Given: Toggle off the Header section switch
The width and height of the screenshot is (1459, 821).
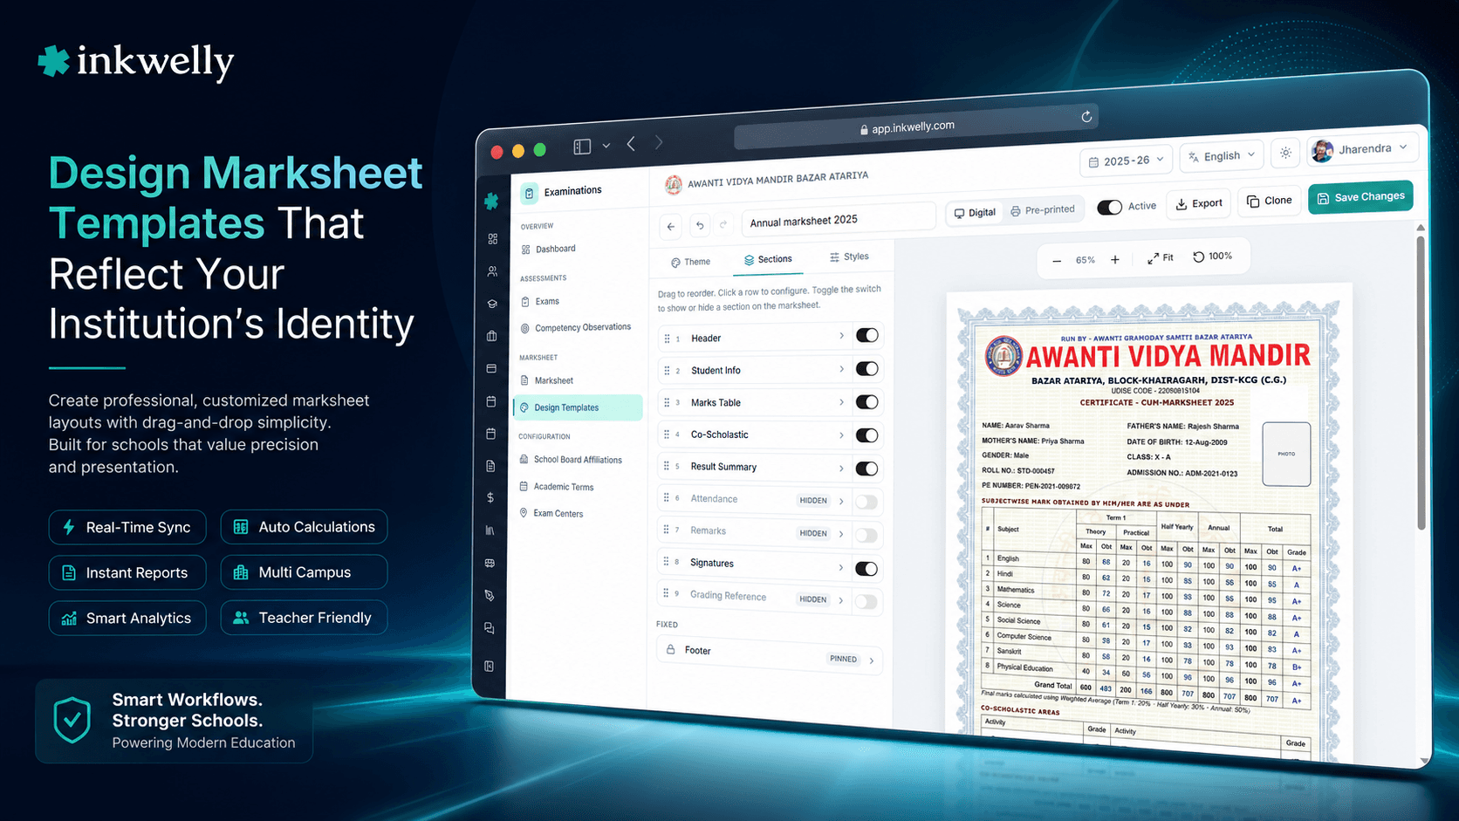Looking at the screenshot, I should 866,335.
